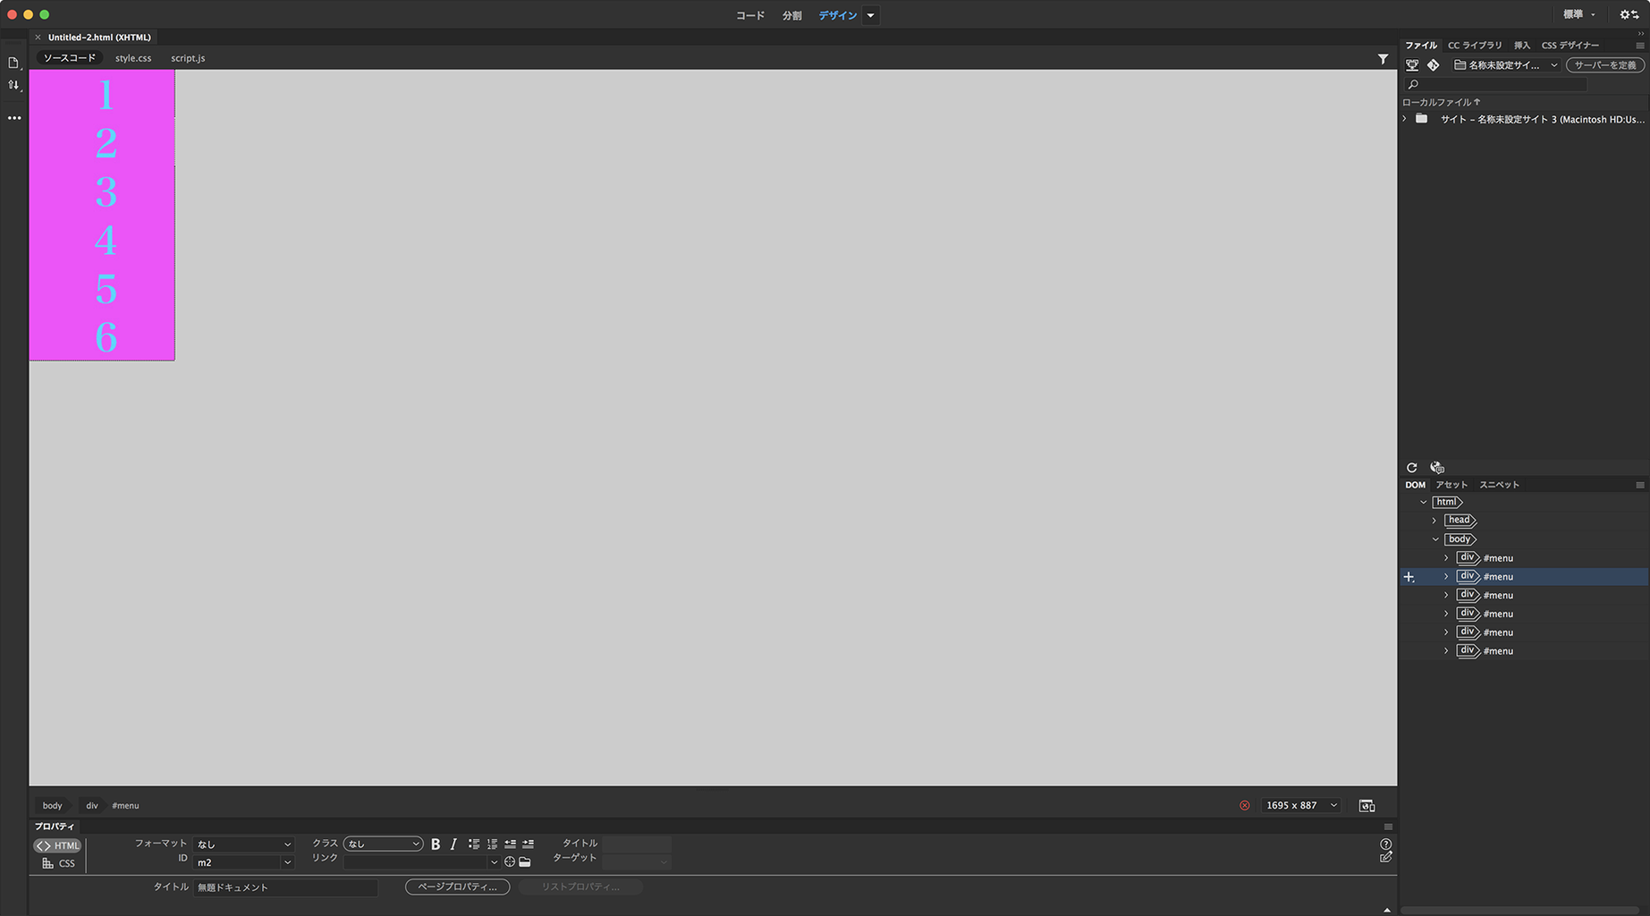The height and width of the screenshot is (916, 1650).
Task: Click the device preview icon in status bar
Action: tap(1367, 806)
